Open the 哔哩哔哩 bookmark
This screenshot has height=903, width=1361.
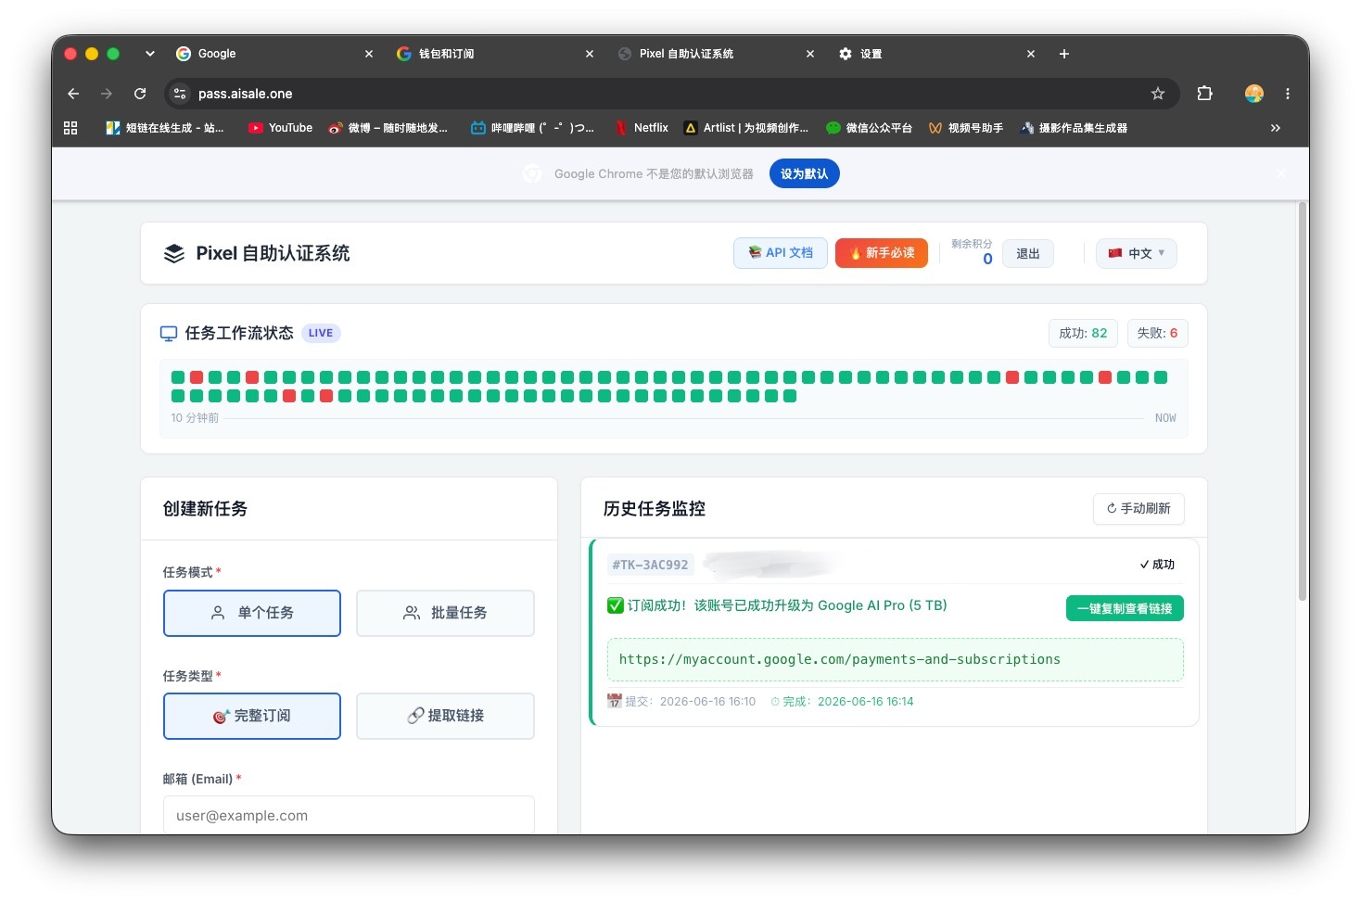[x=532, y=128]
